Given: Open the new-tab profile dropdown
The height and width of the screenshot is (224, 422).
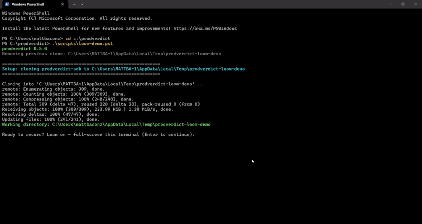Looking at the screenshot, I should click(x=82, y=4).
